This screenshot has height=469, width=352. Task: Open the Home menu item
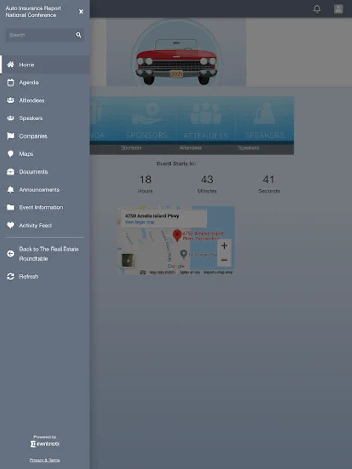[45, 64]
